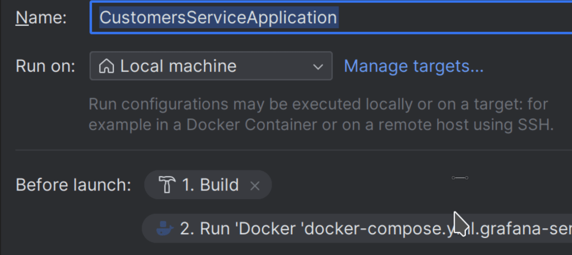The image size is (572, 255).
Task: Remove the Build task with its X
Action: (x=255, y=186)
